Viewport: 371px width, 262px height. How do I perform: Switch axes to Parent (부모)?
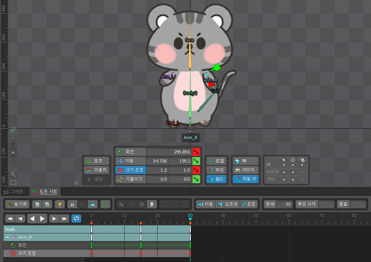[x=216, y=170]
